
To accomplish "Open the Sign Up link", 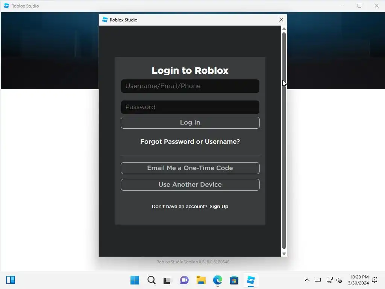I will pos(219,207).
